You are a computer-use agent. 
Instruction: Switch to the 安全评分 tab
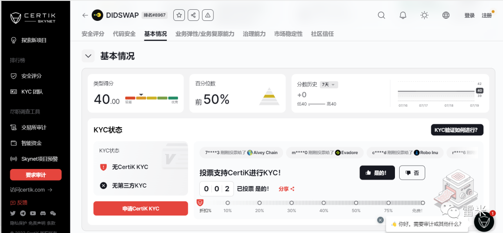pyautogui.click(x=93, y=34)
